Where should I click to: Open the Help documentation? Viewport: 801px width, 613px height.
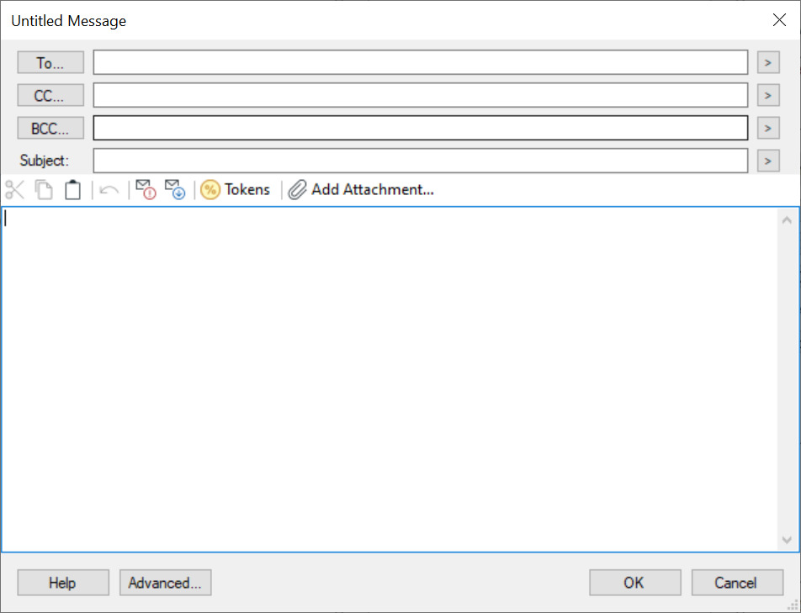[63, 583]
